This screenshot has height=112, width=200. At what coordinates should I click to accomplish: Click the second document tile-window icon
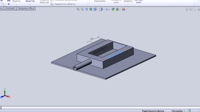(191, 9)
